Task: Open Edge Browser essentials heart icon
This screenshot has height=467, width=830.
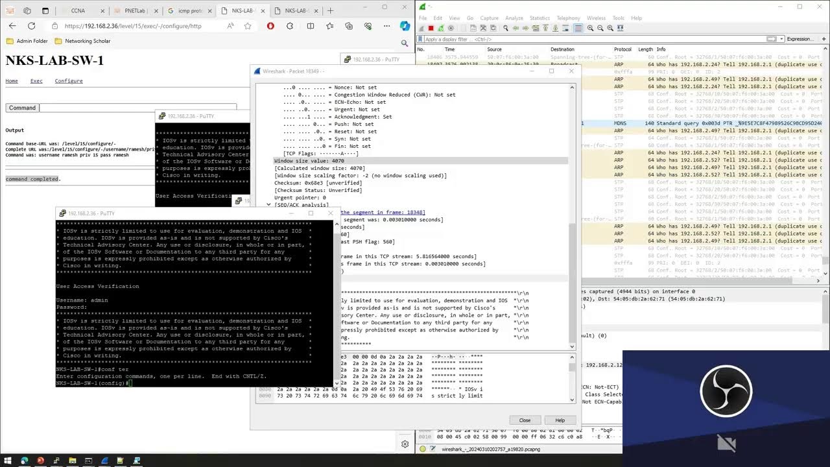Action: point(368,26)
